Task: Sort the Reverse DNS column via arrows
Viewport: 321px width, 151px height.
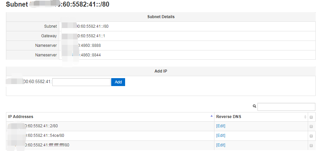Action: tap(305, 117)
